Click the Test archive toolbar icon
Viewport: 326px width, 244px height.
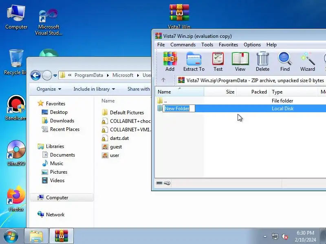tap(218, 62)
